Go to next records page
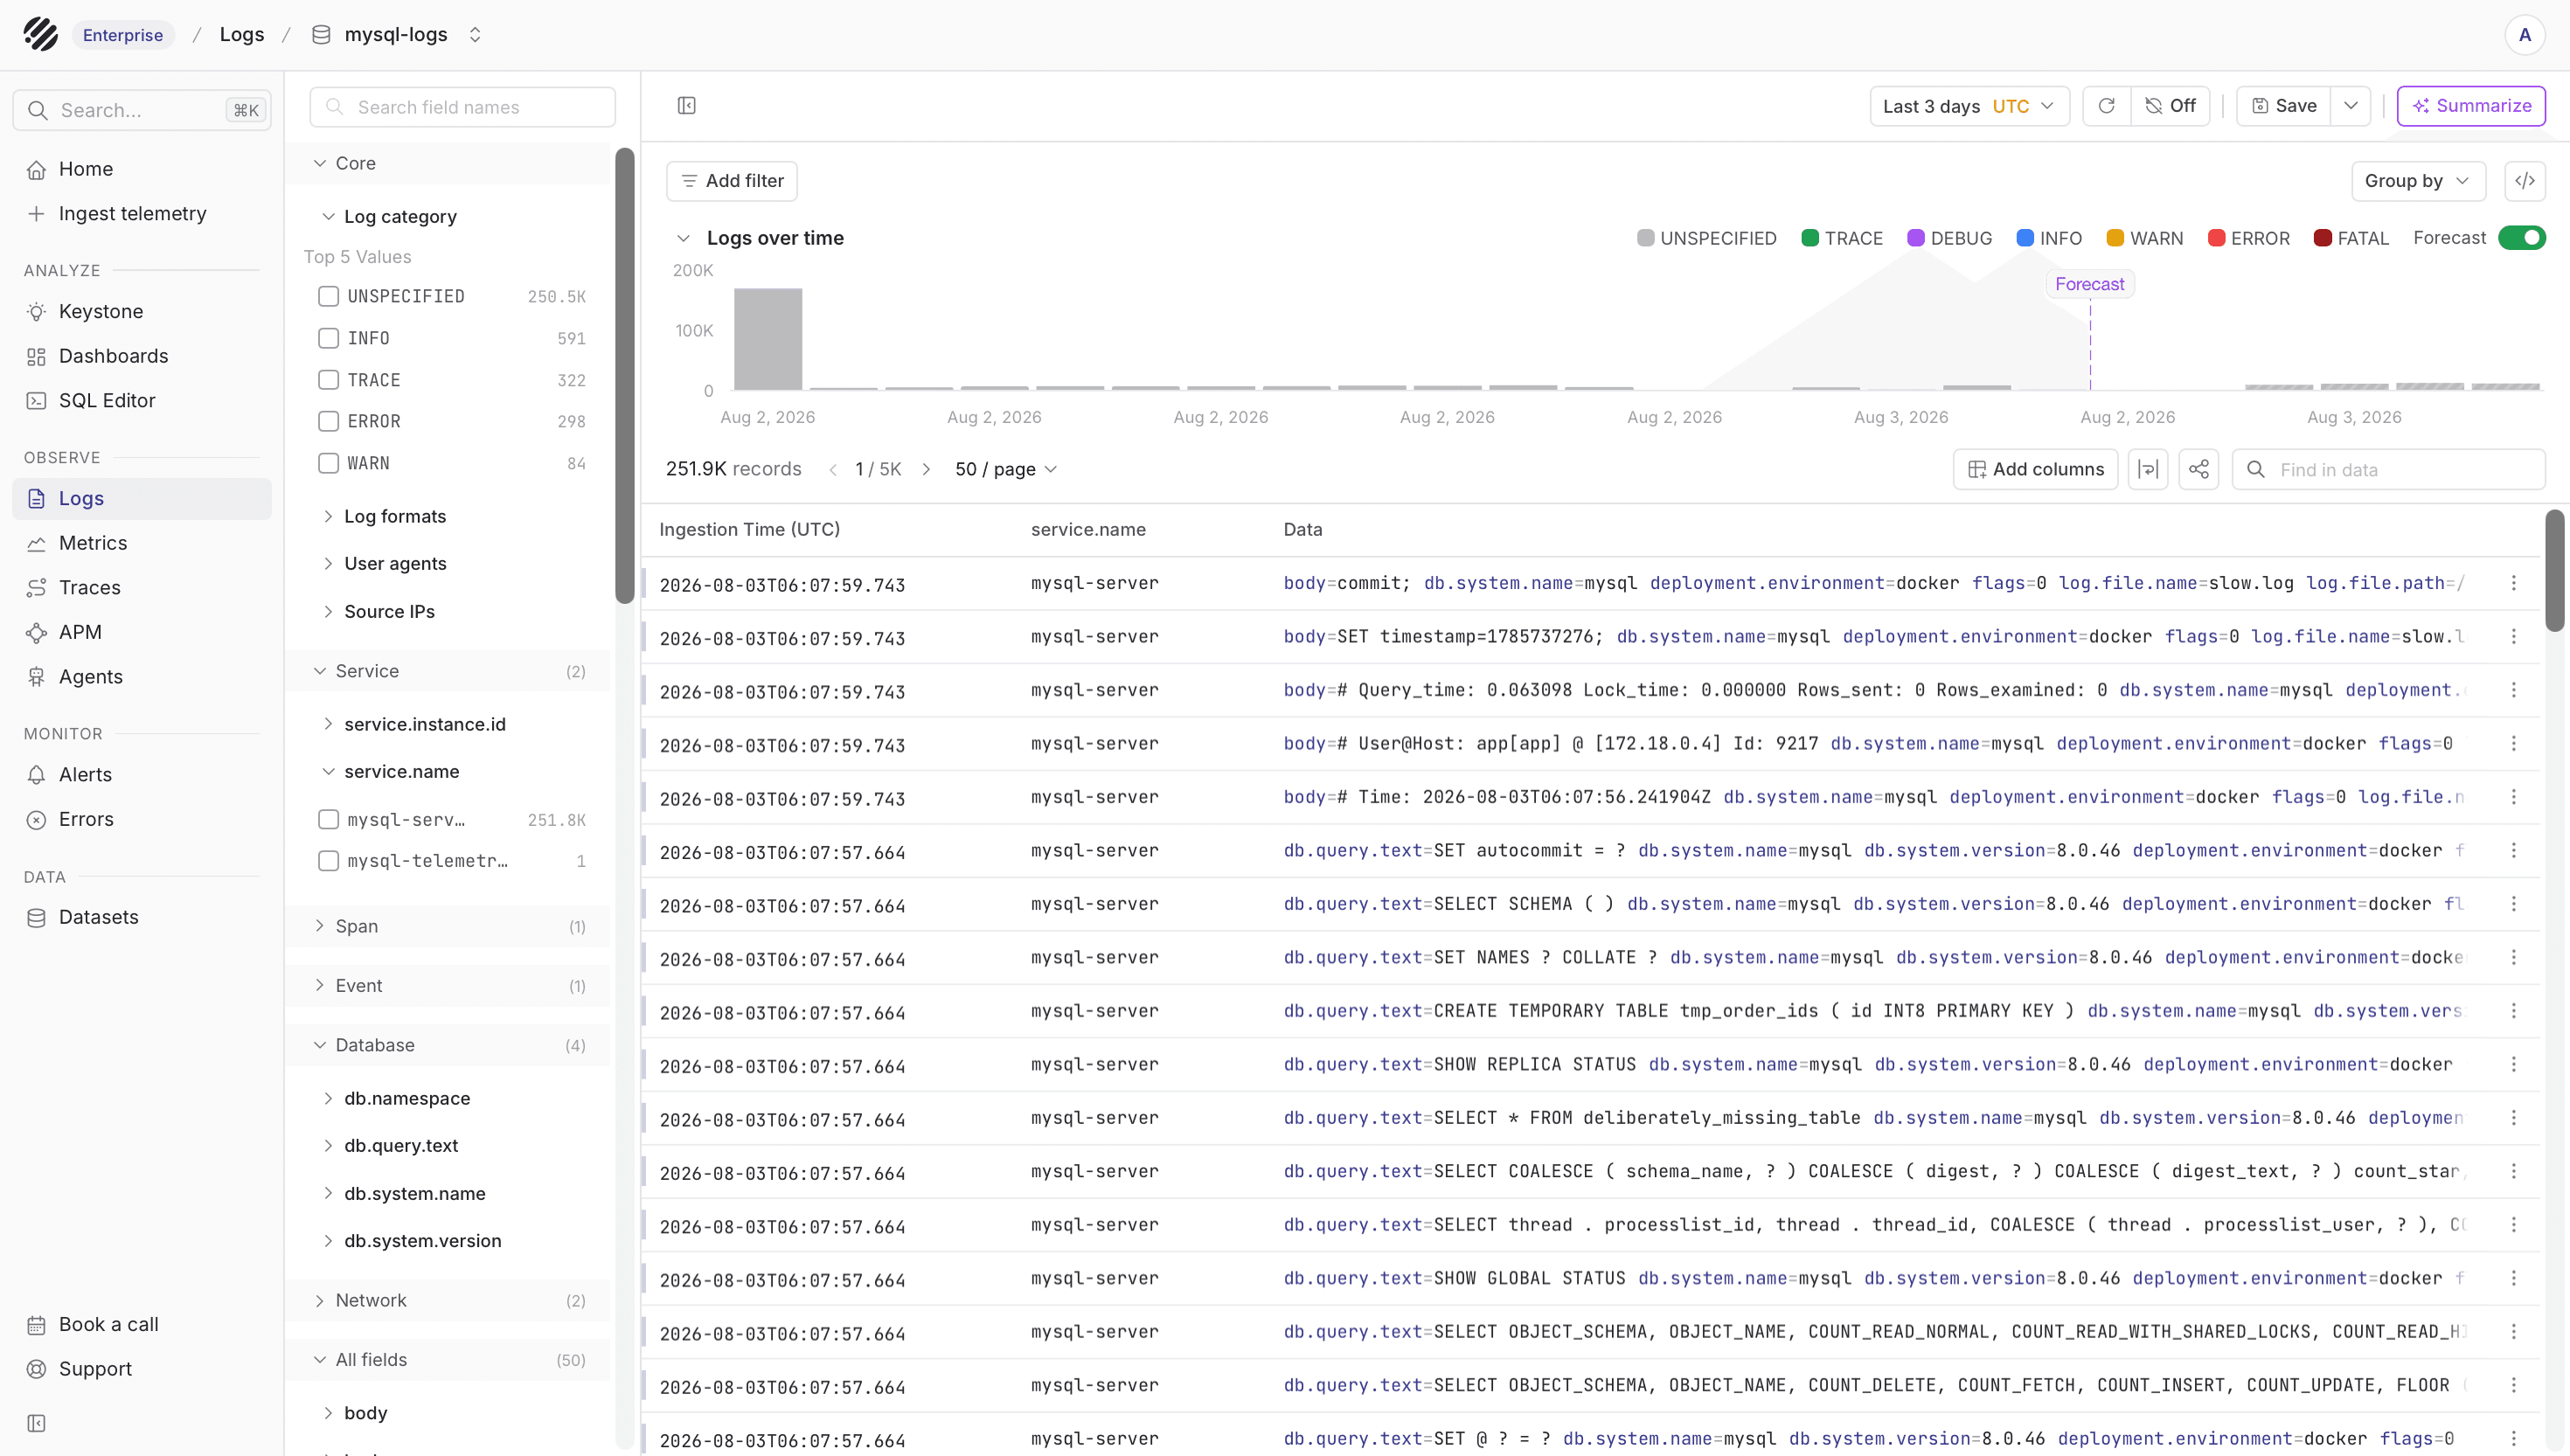 click(x=926, y=469)
